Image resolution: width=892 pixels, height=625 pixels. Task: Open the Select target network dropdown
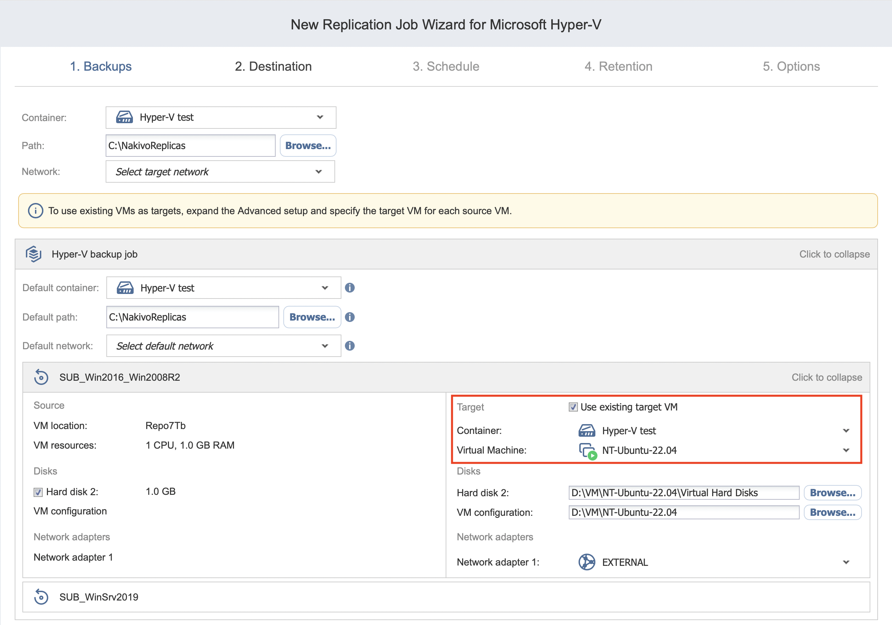[220, 172]
